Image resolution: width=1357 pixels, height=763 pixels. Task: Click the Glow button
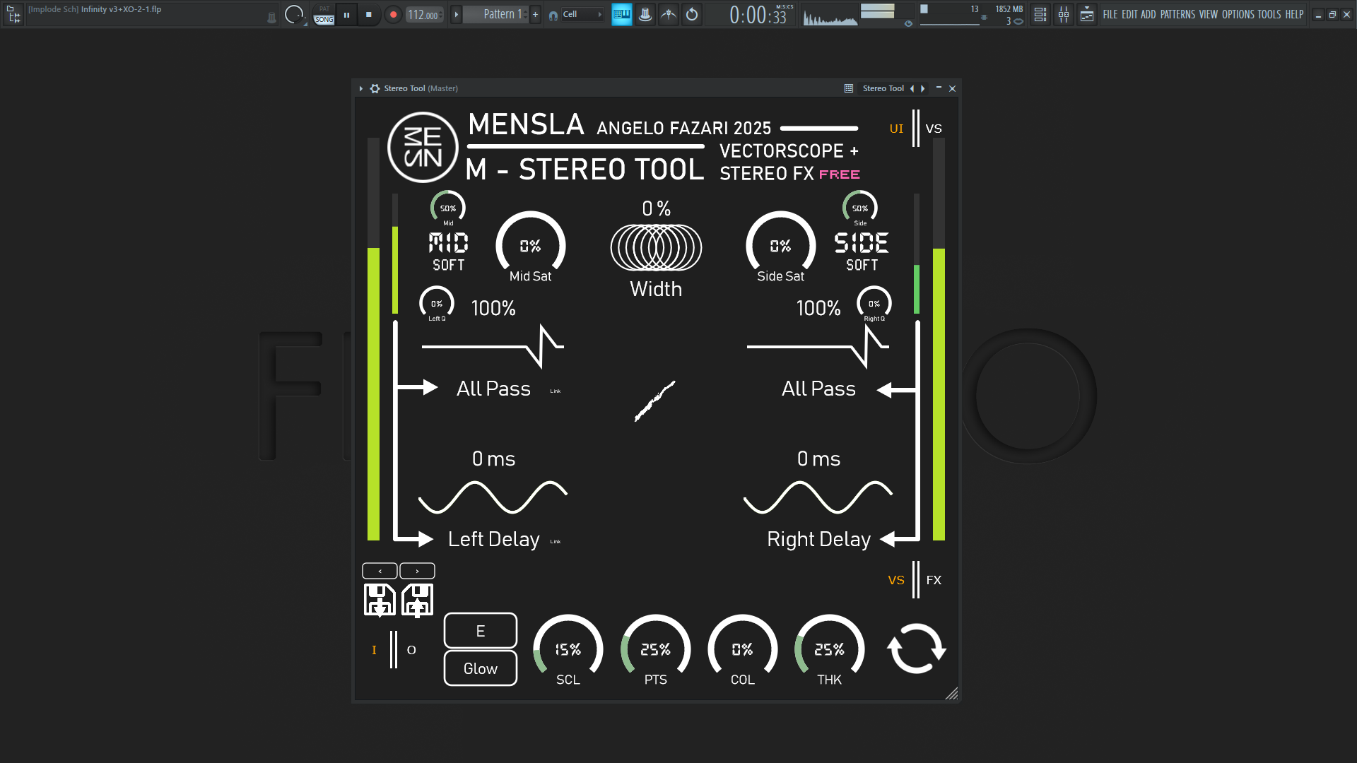(480, 668)
